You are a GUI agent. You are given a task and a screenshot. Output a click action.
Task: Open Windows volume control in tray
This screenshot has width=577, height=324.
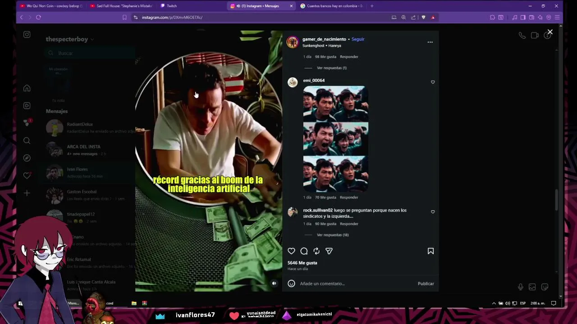508,303
